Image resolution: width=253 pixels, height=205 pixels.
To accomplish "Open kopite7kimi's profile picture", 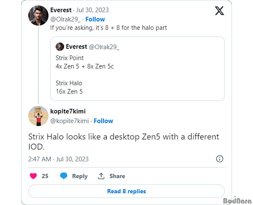I will 38,116.
